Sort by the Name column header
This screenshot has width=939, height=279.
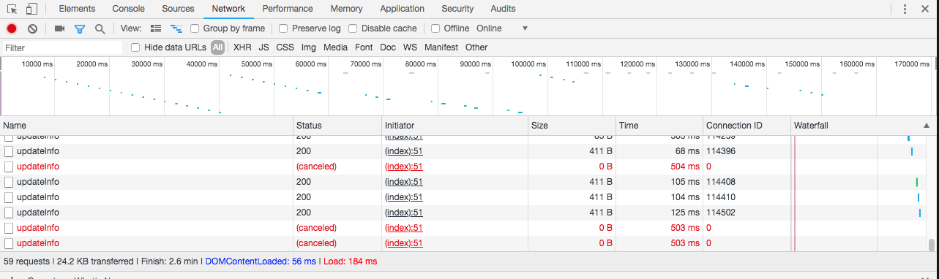(x=146, y=126)
